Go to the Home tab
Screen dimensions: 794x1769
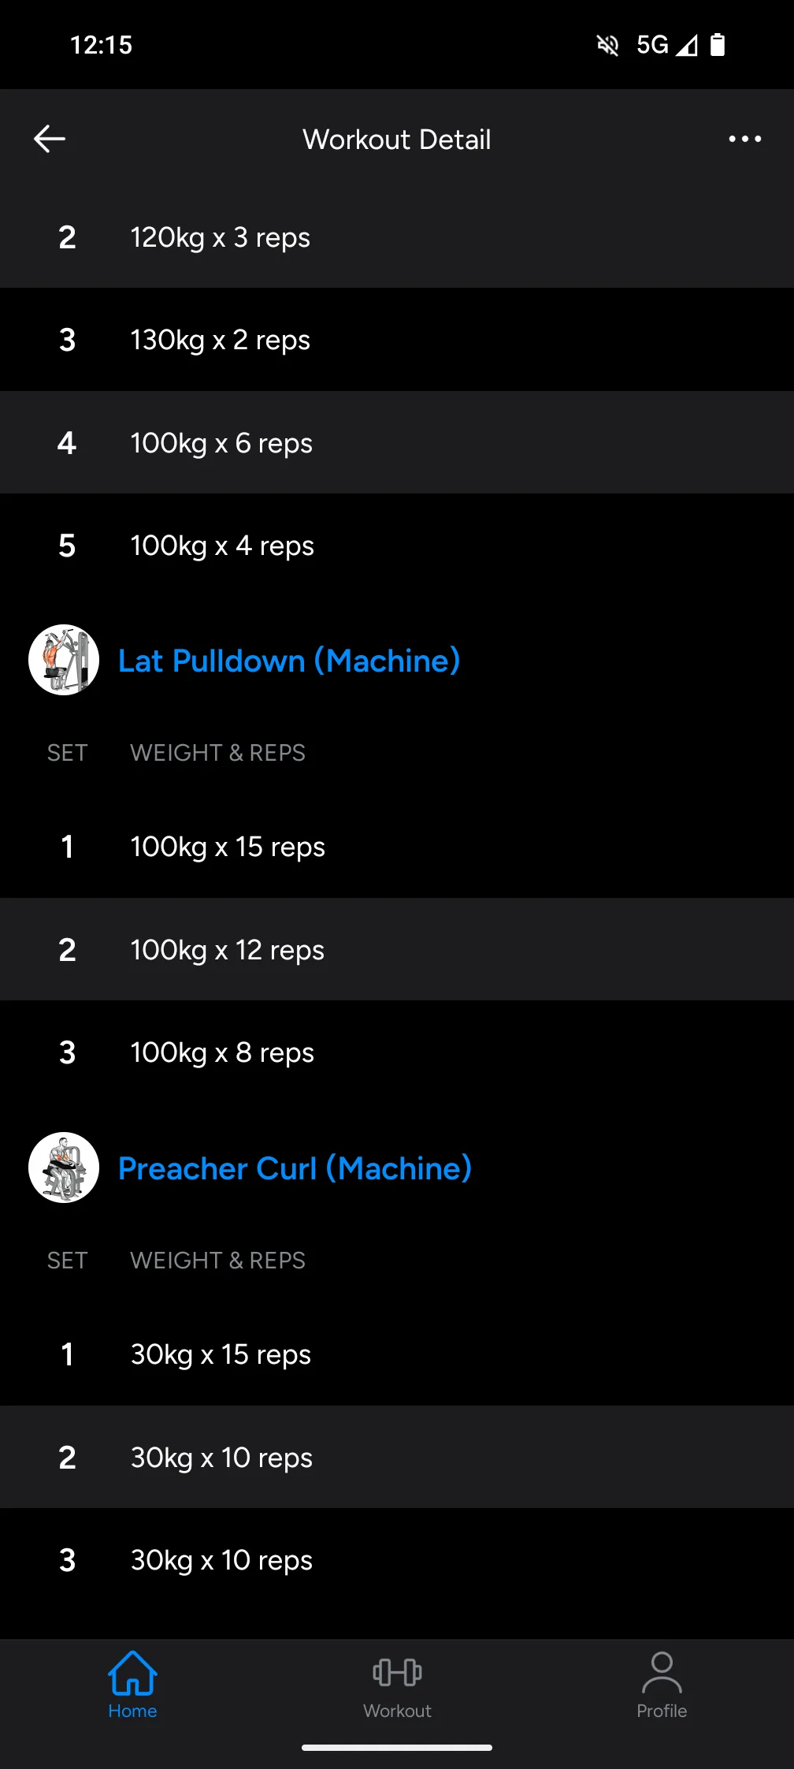(x=132, y=1684)
